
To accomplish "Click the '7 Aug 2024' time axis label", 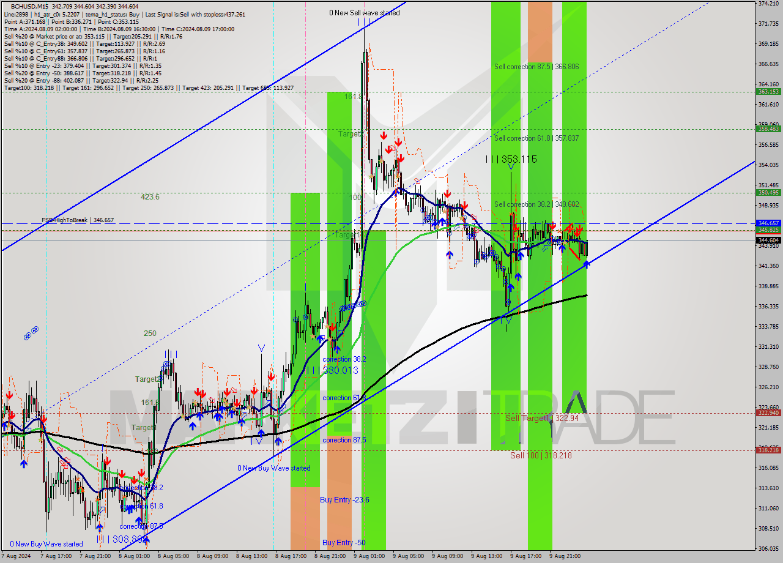I will (17, 557).
